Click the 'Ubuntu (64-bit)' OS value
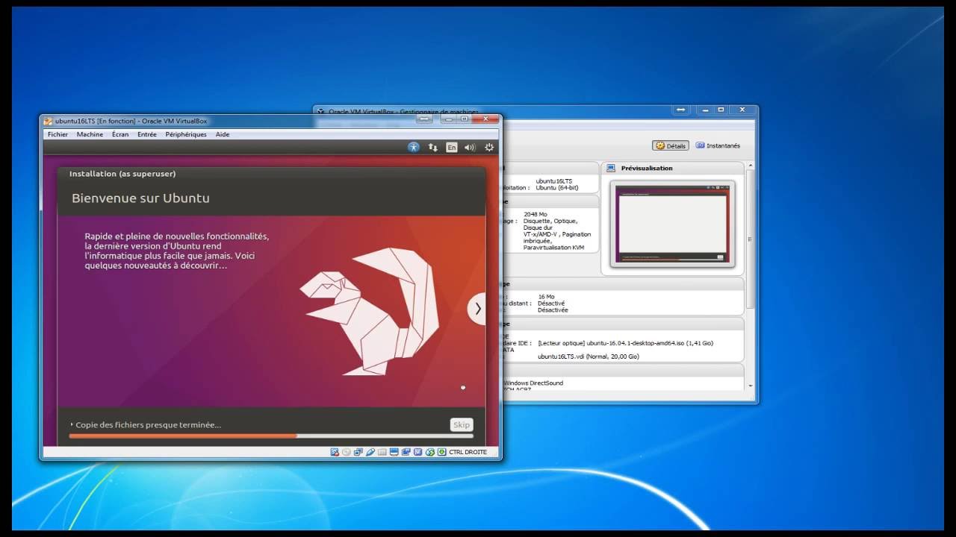956x537 pixels. [x=557, y=187]
